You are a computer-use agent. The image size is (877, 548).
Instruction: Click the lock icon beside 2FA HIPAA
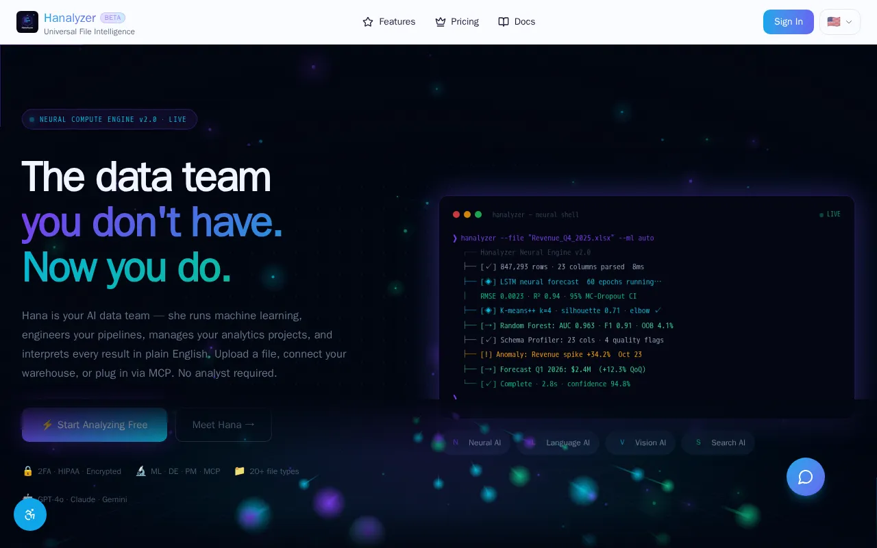tap(28, 471)
